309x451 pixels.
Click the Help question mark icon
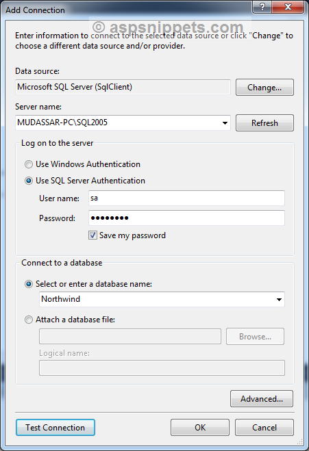click(x=262, y=7)
